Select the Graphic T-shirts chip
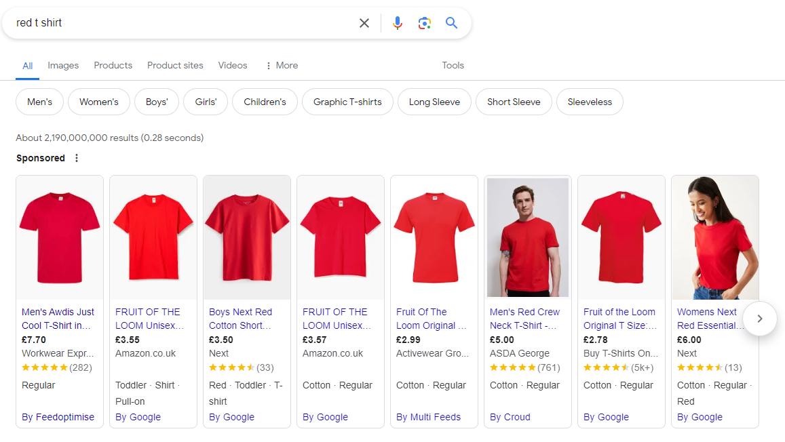785x442 pixels. coord(347,102)
